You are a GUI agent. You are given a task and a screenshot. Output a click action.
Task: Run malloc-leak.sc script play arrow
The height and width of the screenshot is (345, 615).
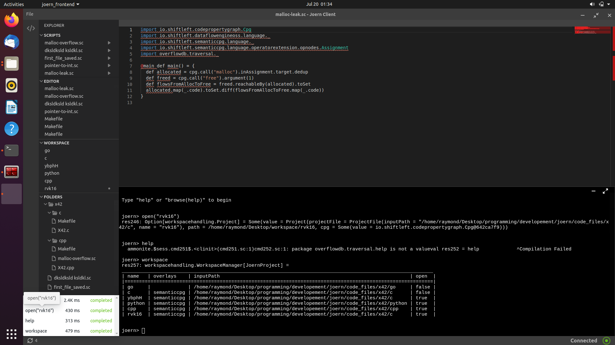[x=109, y=73]
